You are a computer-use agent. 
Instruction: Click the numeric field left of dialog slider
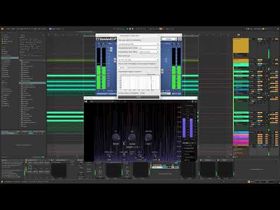click(123, 68)
